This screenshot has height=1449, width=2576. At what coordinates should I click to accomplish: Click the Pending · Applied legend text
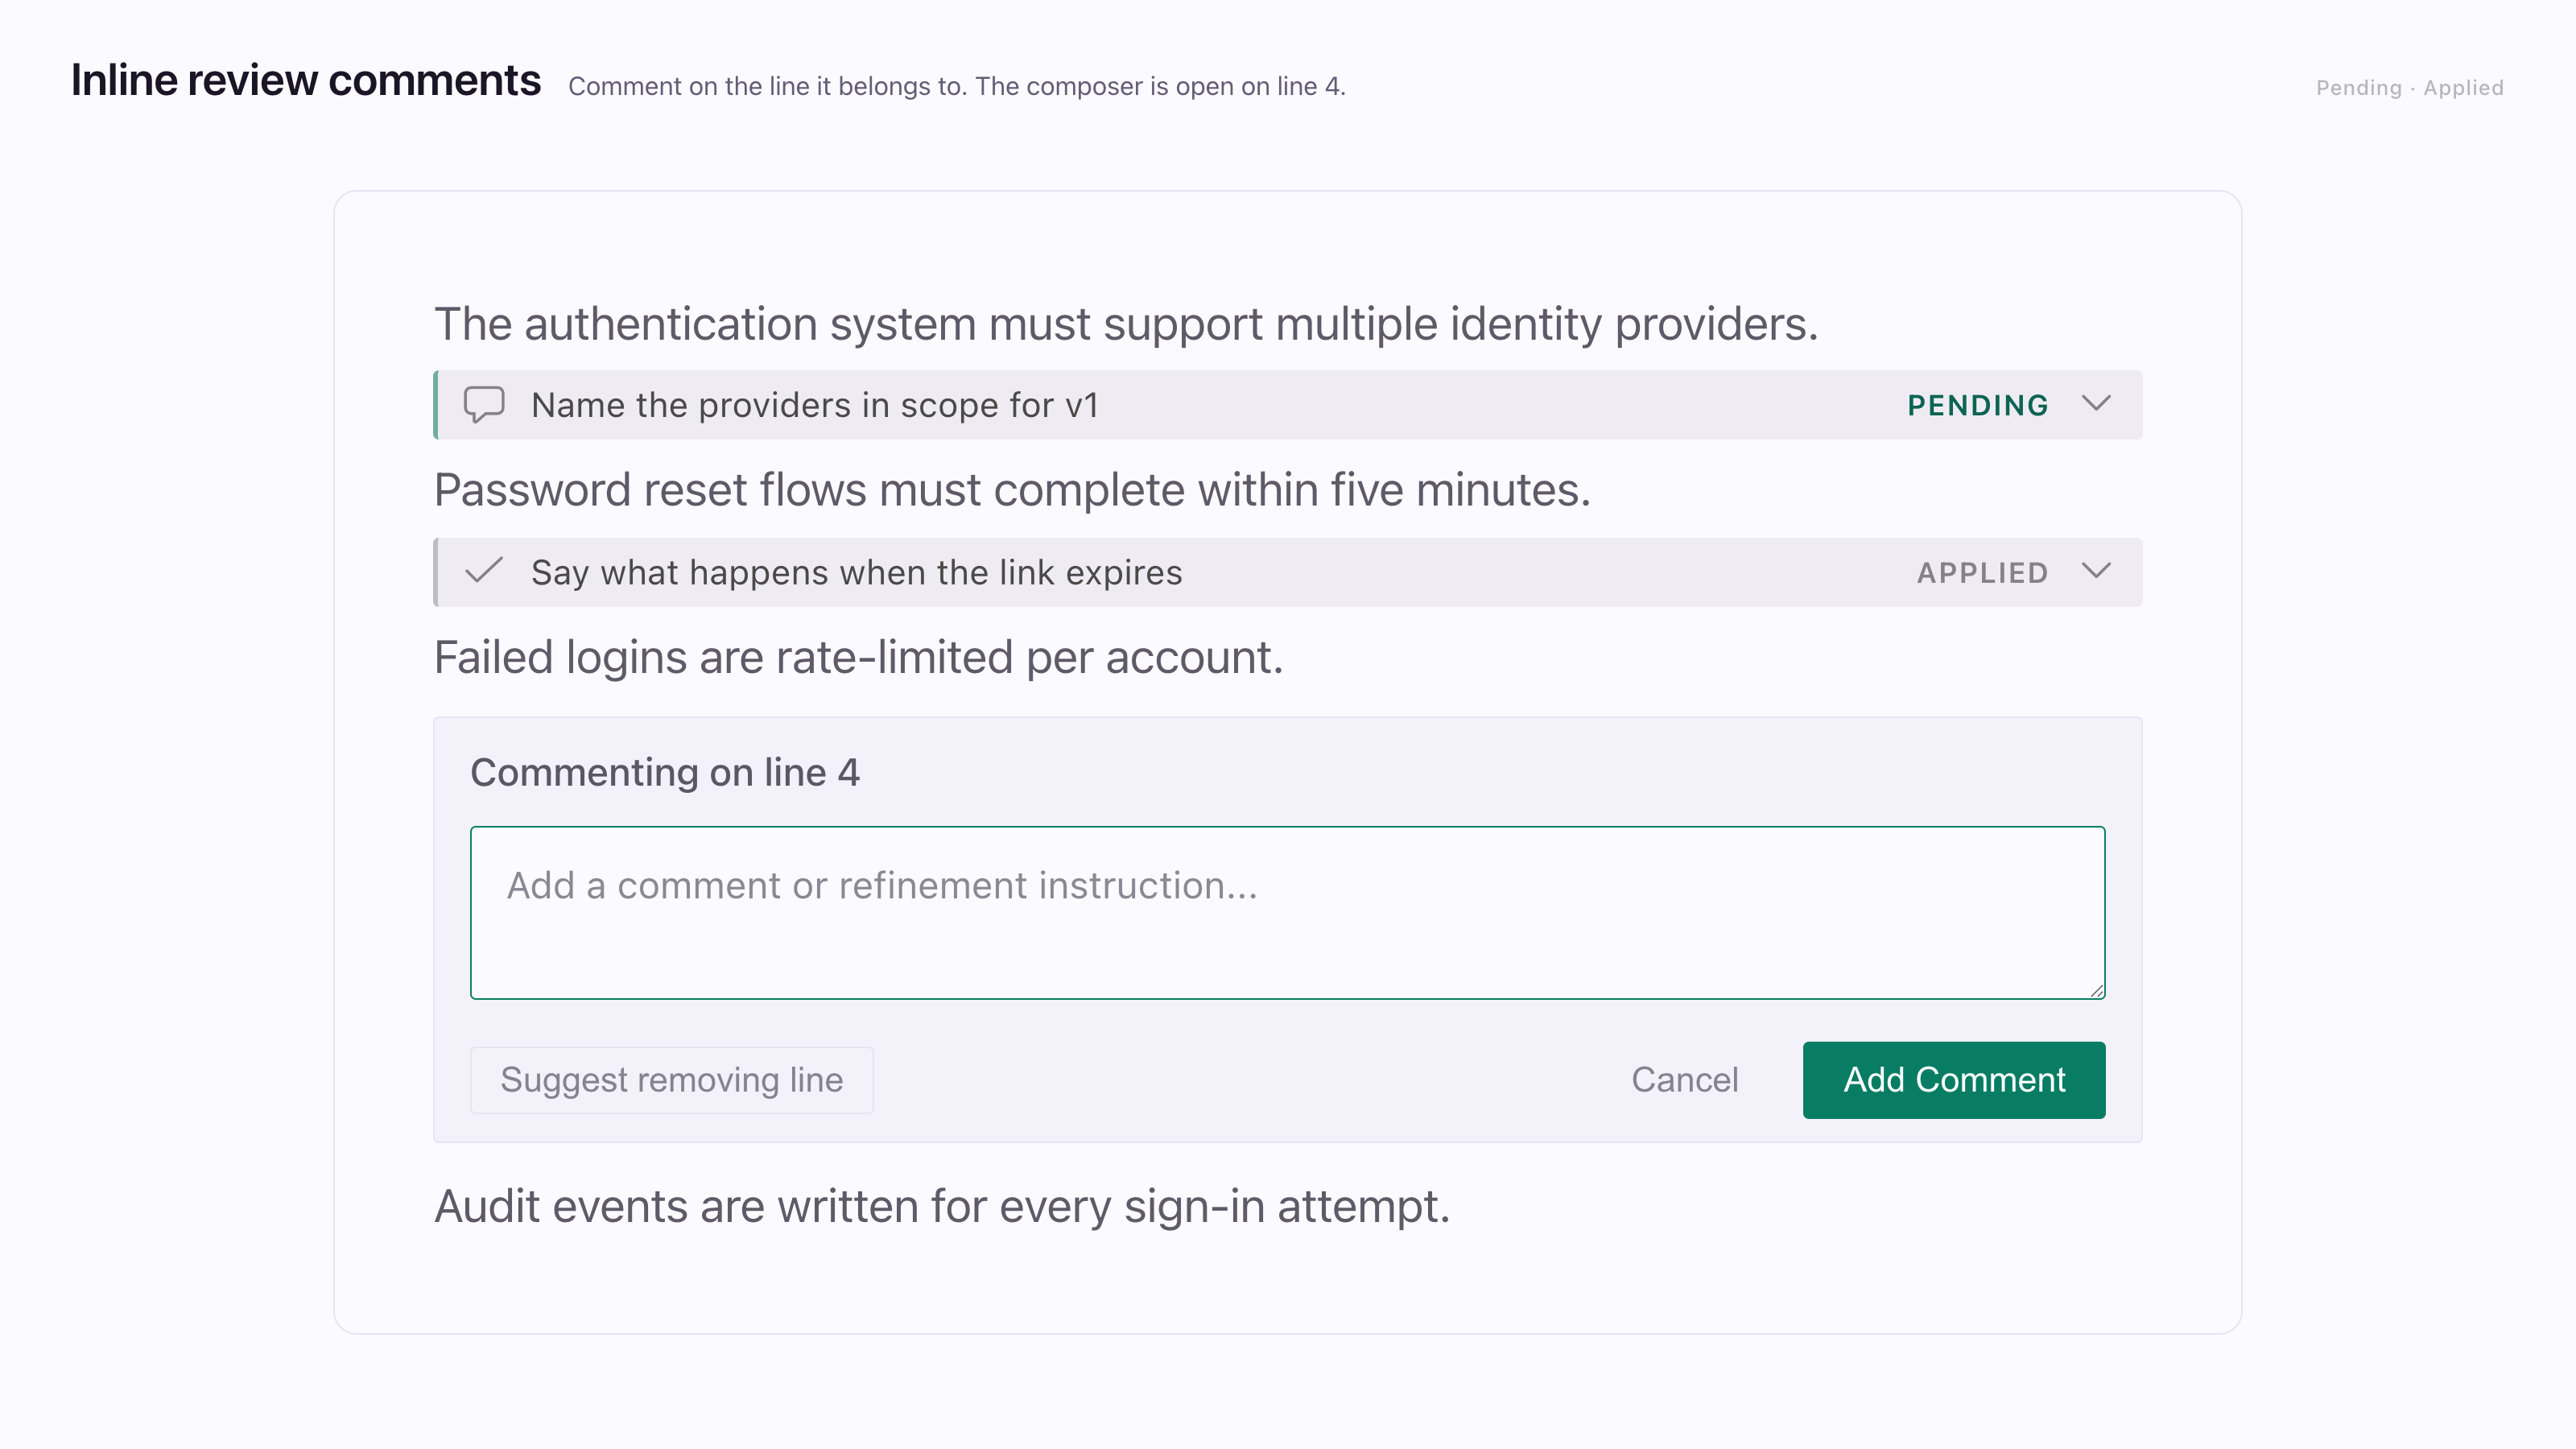pos(2410,88)
